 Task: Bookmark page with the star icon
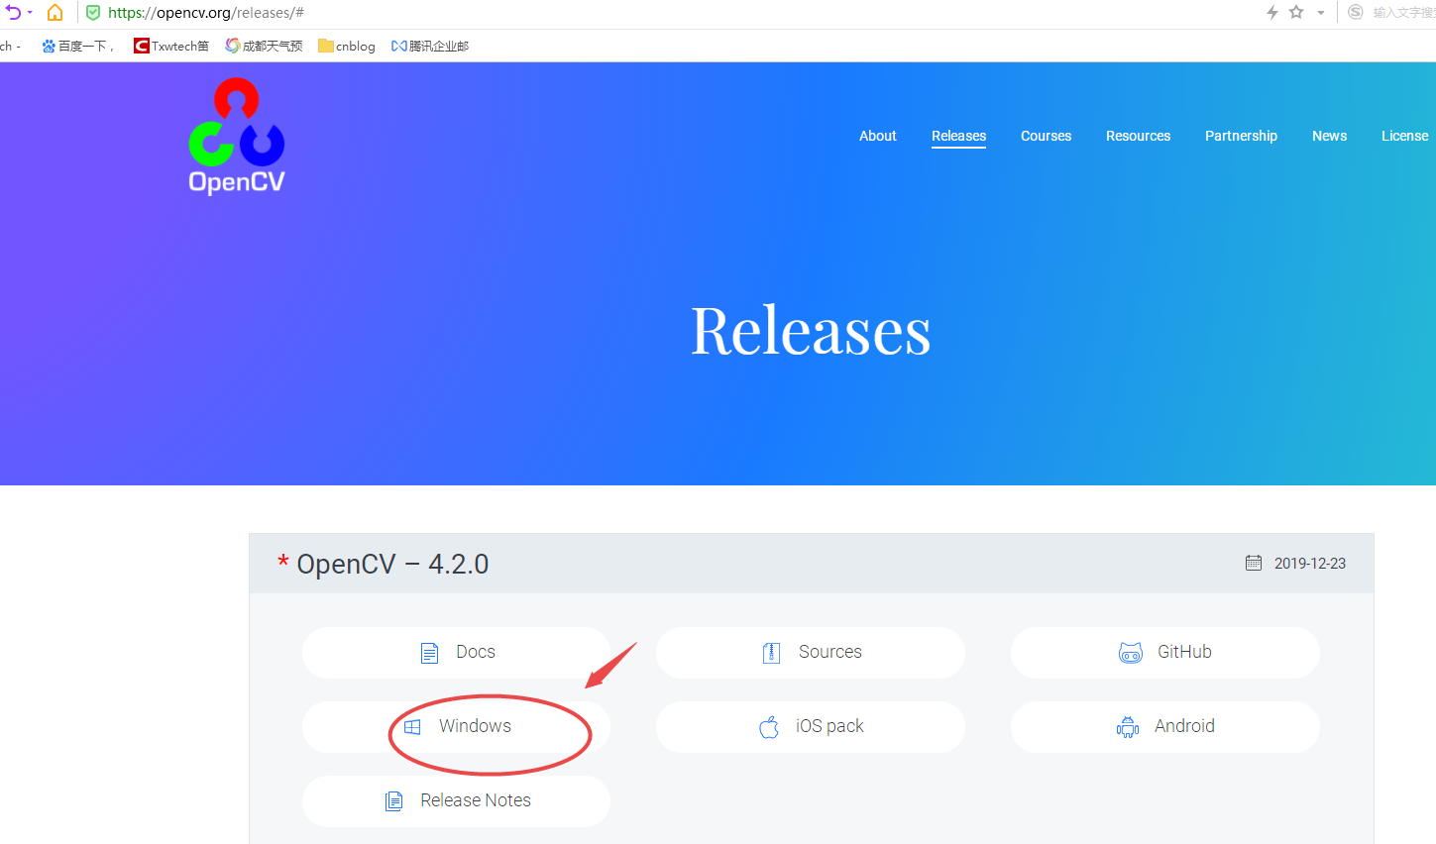1296,12
